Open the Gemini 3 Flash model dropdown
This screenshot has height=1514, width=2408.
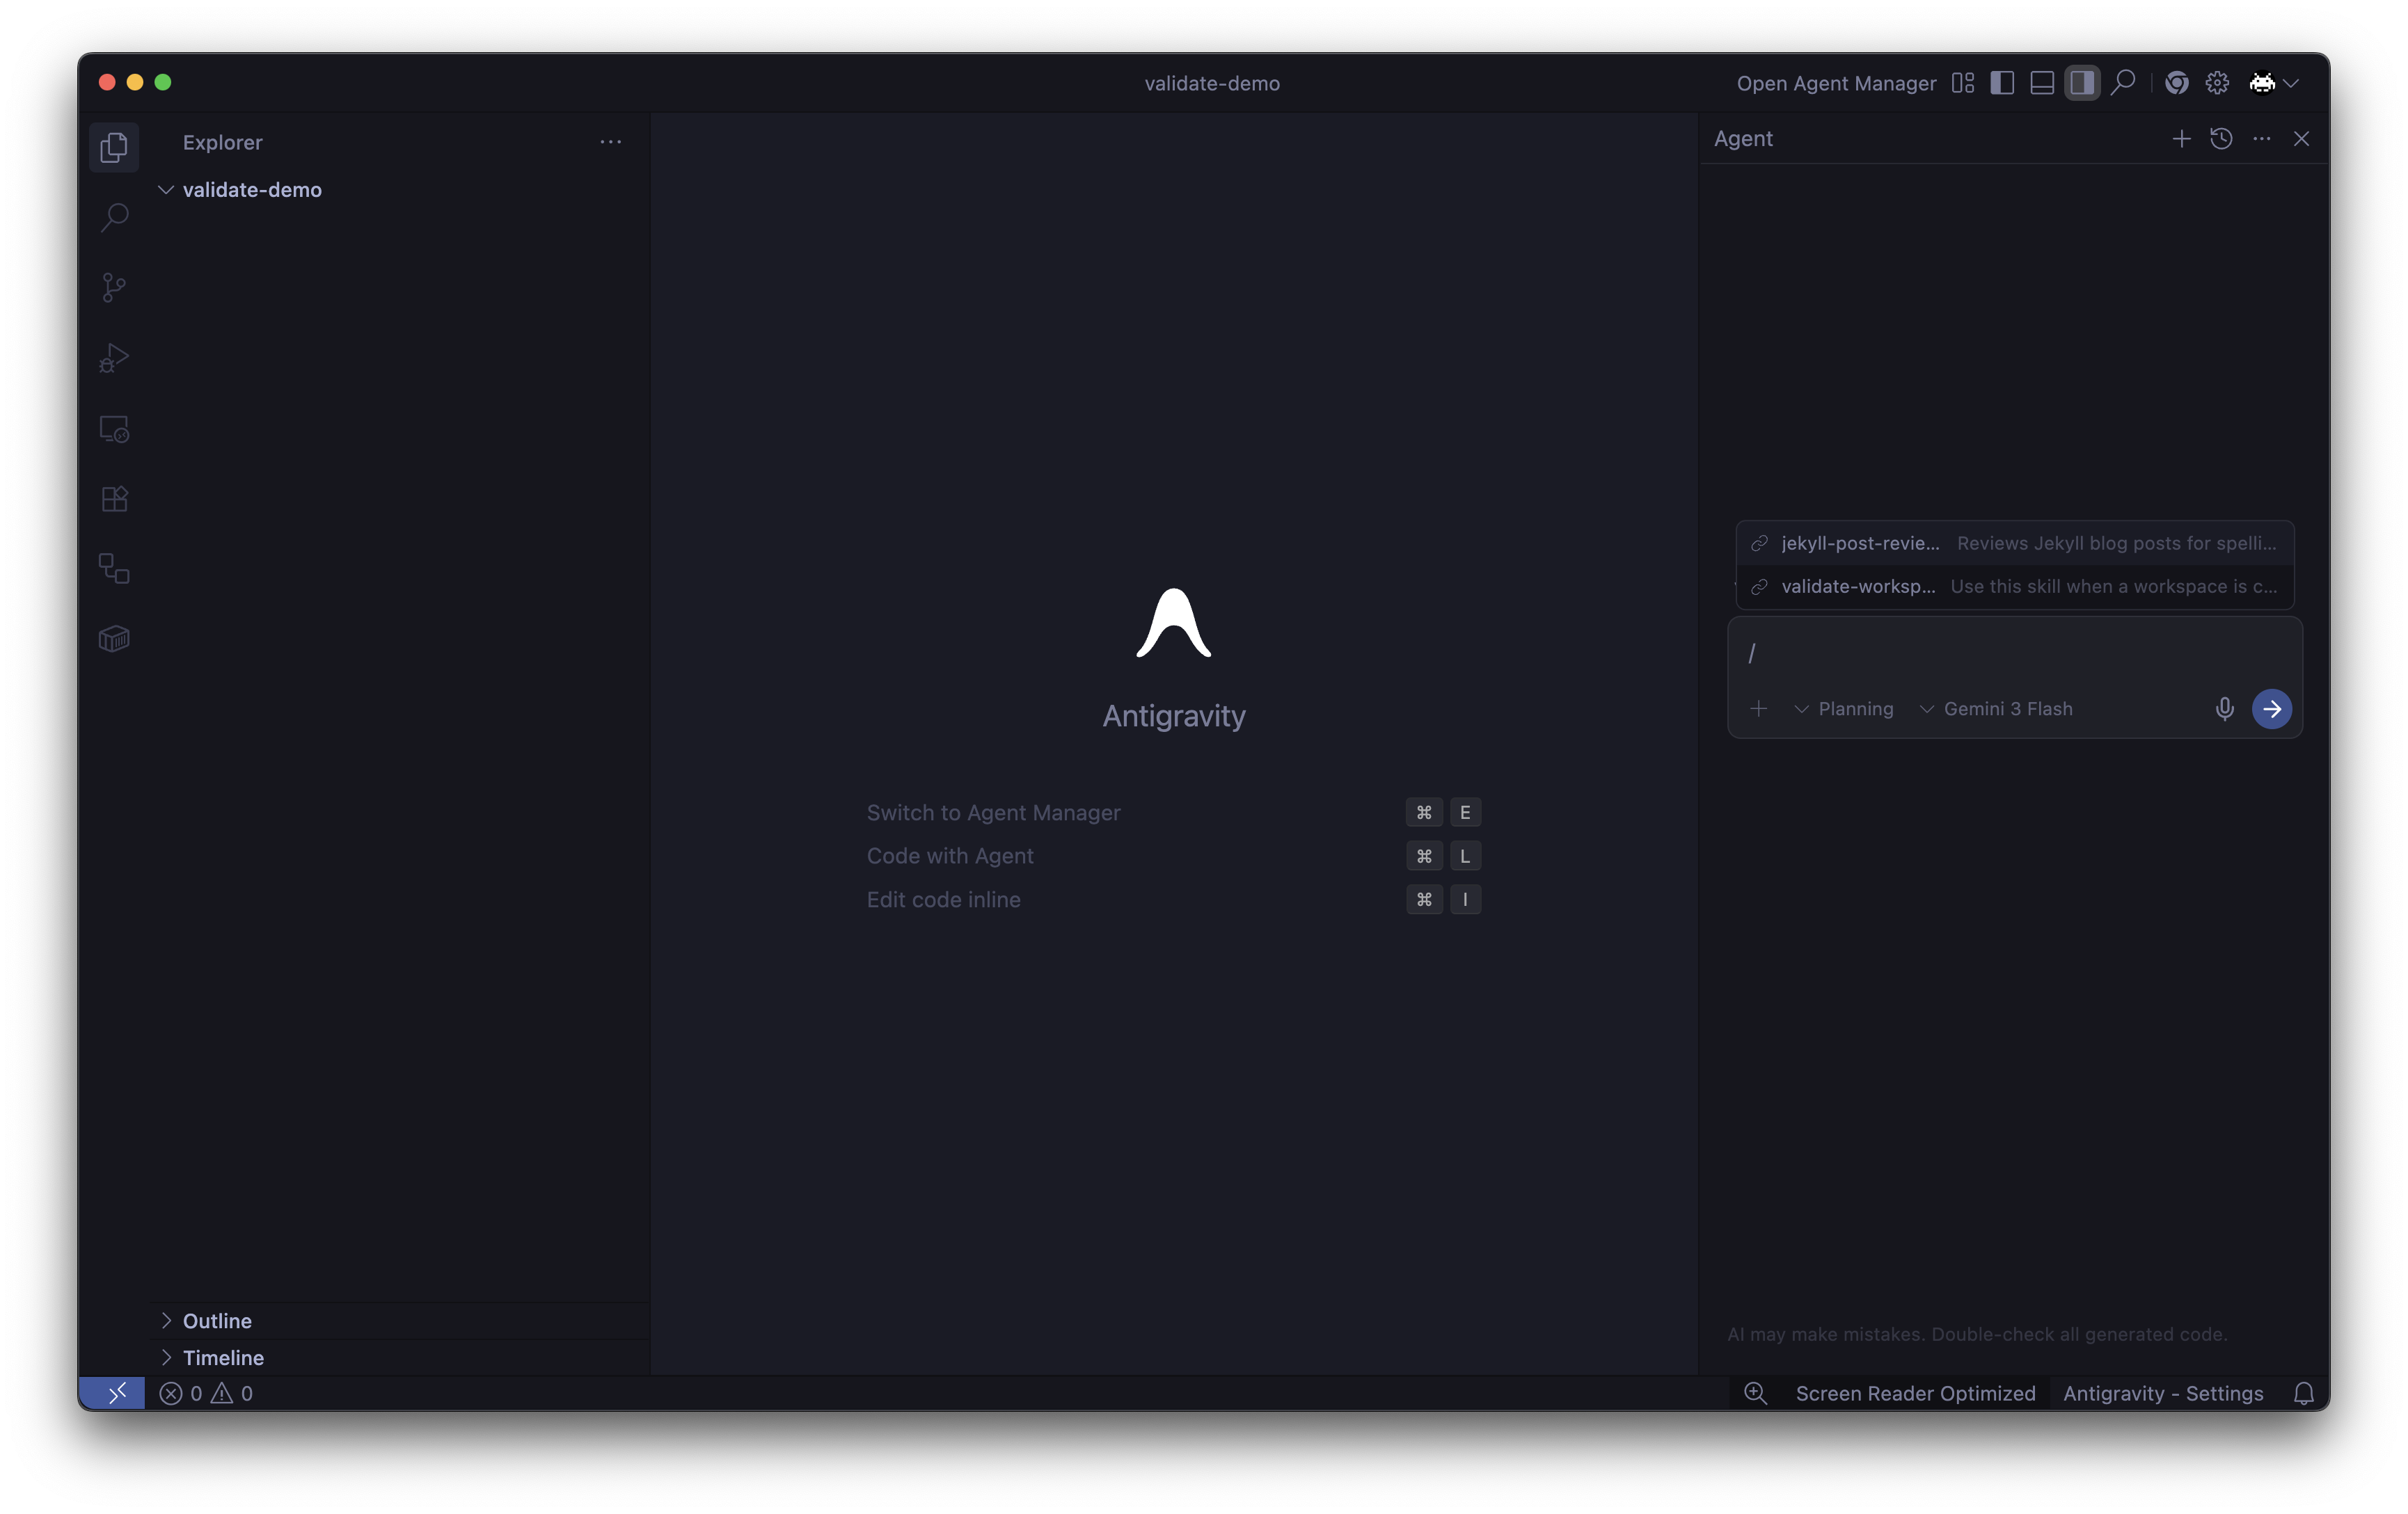point(1996,709)
